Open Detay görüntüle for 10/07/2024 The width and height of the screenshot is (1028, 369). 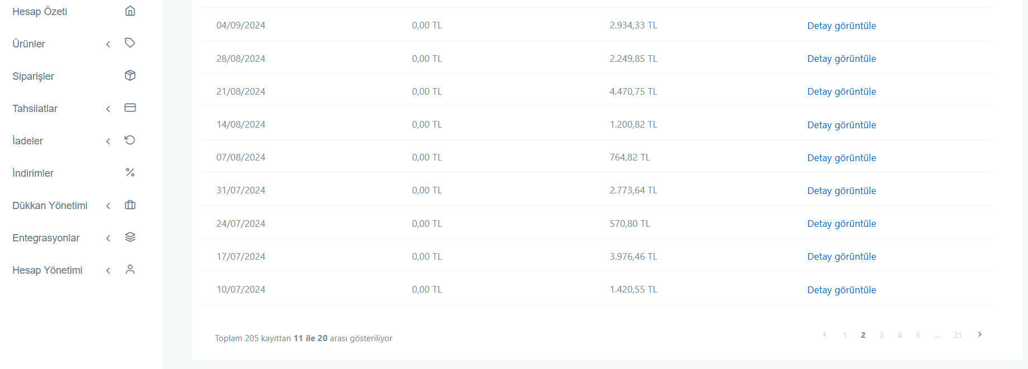tap(841, 290)
